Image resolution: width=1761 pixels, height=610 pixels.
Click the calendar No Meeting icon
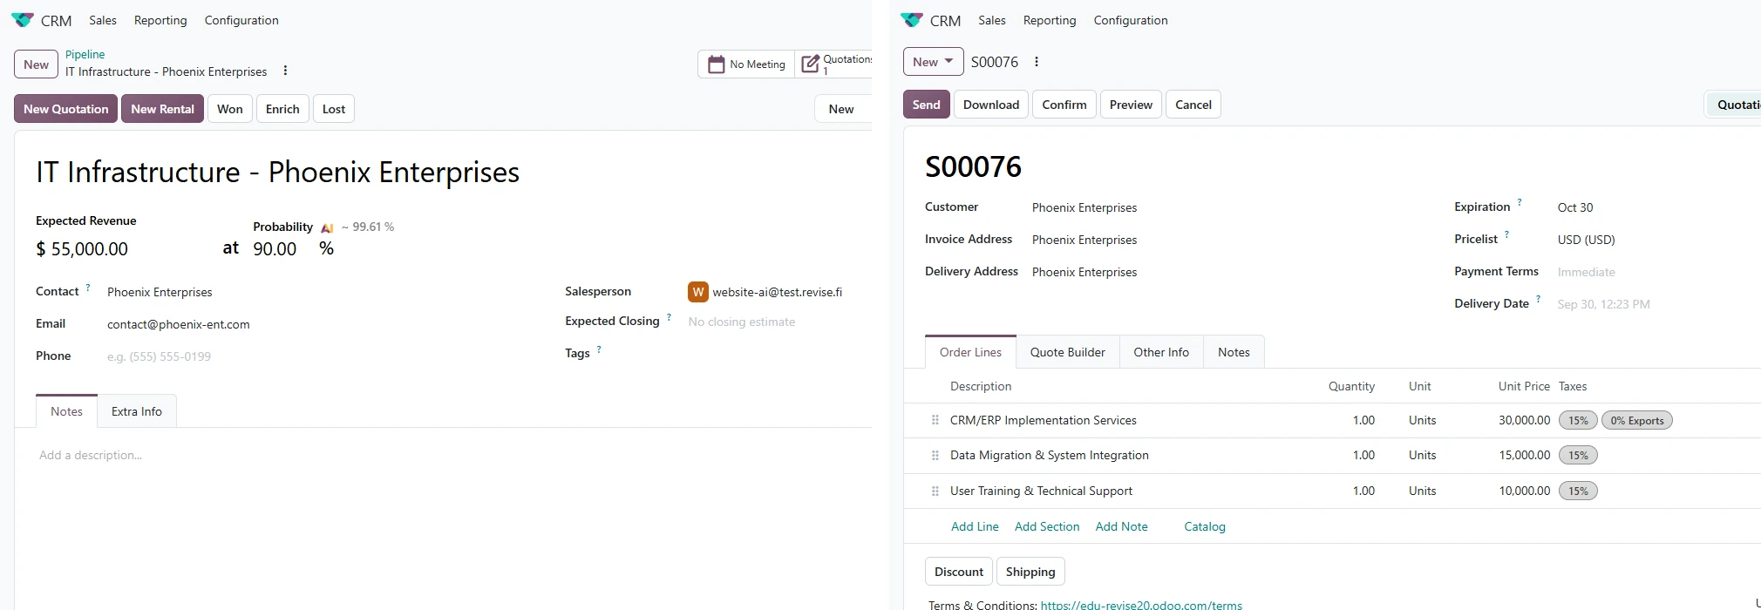click(x=716, y=64)
